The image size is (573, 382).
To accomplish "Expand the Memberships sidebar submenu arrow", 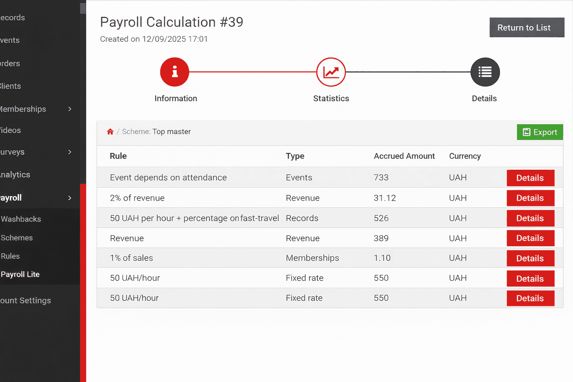I will coord(70,109).
